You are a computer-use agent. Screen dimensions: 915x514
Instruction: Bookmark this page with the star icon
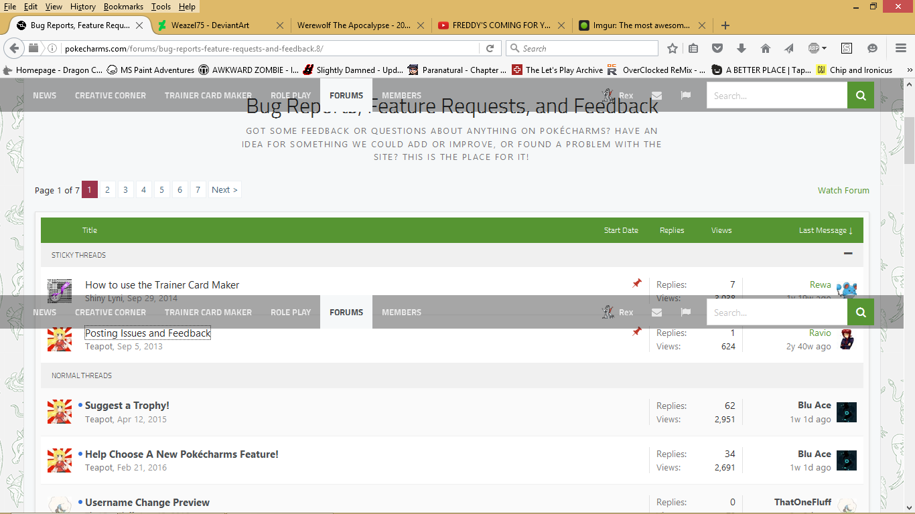pyautogui.click(x=673, y=48)
